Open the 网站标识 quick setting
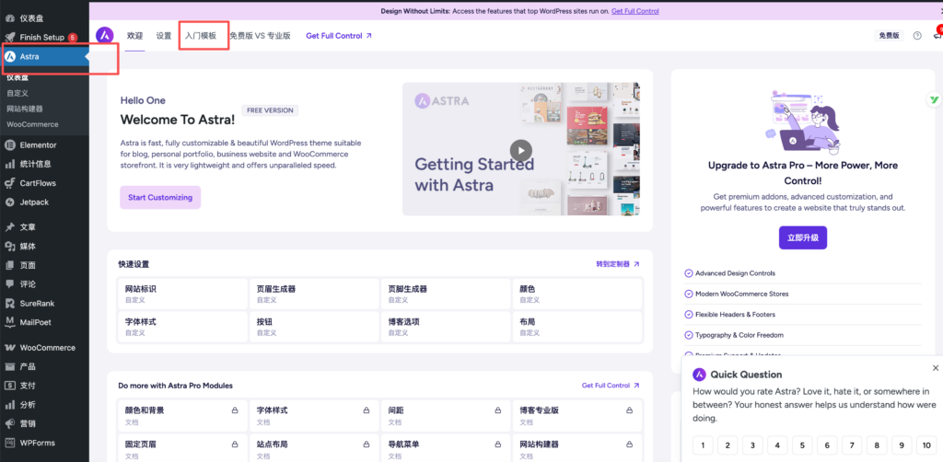Viewport: 943px width, 462px height. (182, 294)
